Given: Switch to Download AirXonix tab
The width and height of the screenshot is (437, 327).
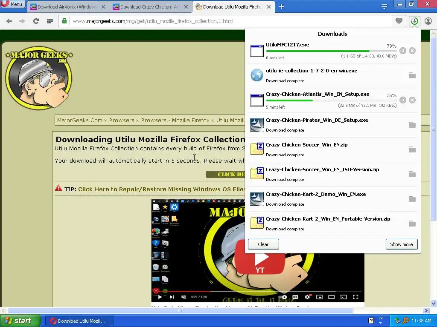Looking at the screenshot, I should click(67, 7).
